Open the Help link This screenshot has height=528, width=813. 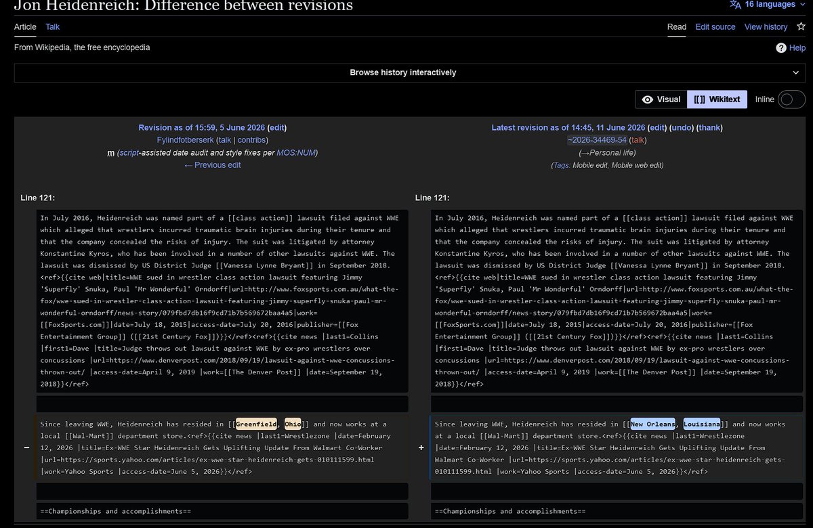pyautogui.click(x=797, y=48)
